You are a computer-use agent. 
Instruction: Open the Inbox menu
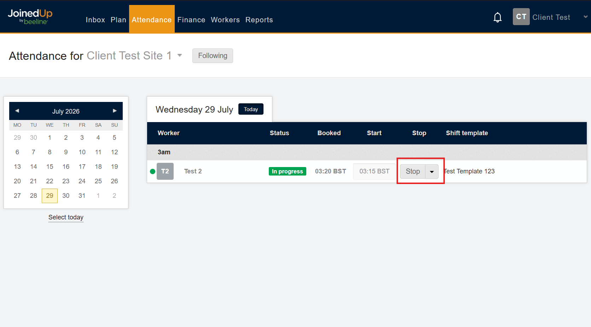(95, 20)
